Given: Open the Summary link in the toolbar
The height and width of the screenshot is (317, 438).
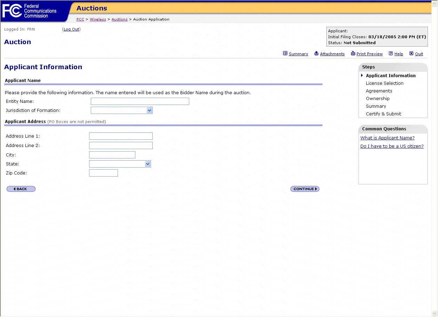Looking at the screenshot, I should pos(298,54).
